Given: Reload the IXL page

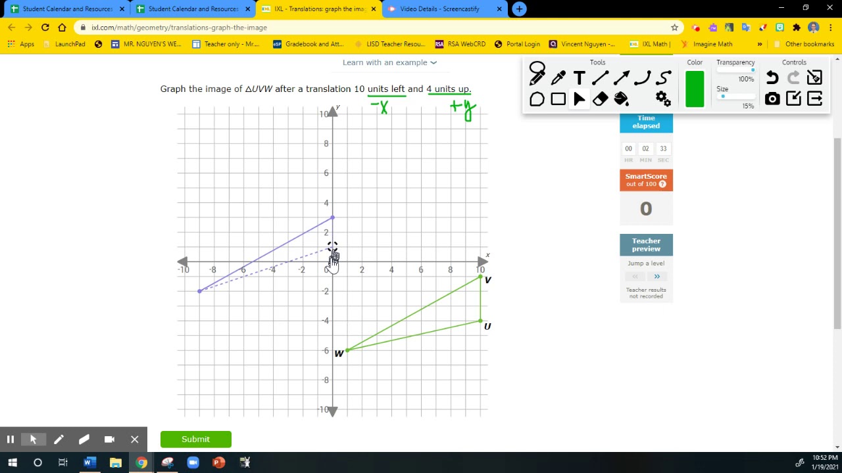Looking at the screenshot, I should point(45,28).
